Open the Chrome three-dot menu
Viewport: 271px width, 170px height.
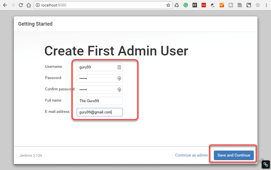266,5
